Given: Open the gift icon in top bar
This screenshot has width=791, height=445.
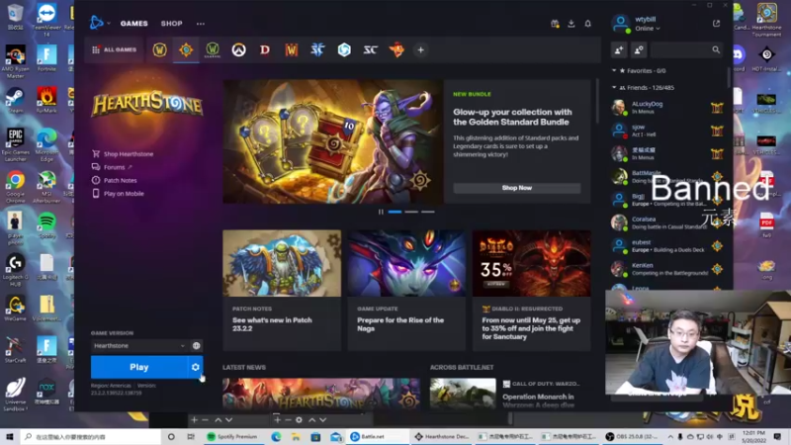Looking at the screenshot, I should point(555,23).
